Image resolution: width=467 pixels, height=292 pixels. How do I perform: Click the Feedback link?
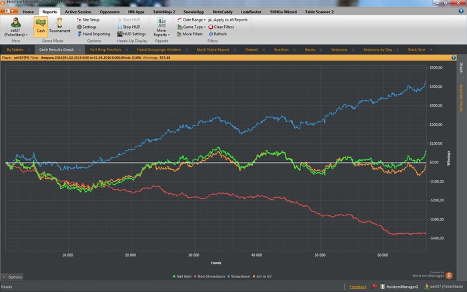[x=358, y=287]
